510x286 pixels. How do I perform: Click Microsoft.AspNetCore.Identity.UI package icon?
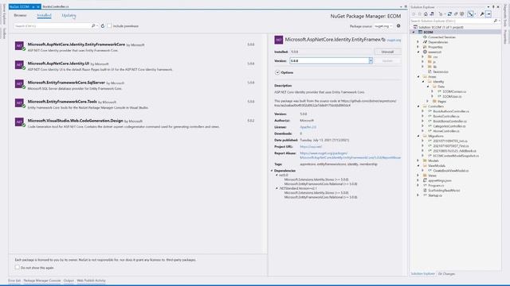coord(19,64)
